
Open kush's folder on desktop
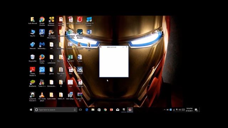(x=51, y=96)
